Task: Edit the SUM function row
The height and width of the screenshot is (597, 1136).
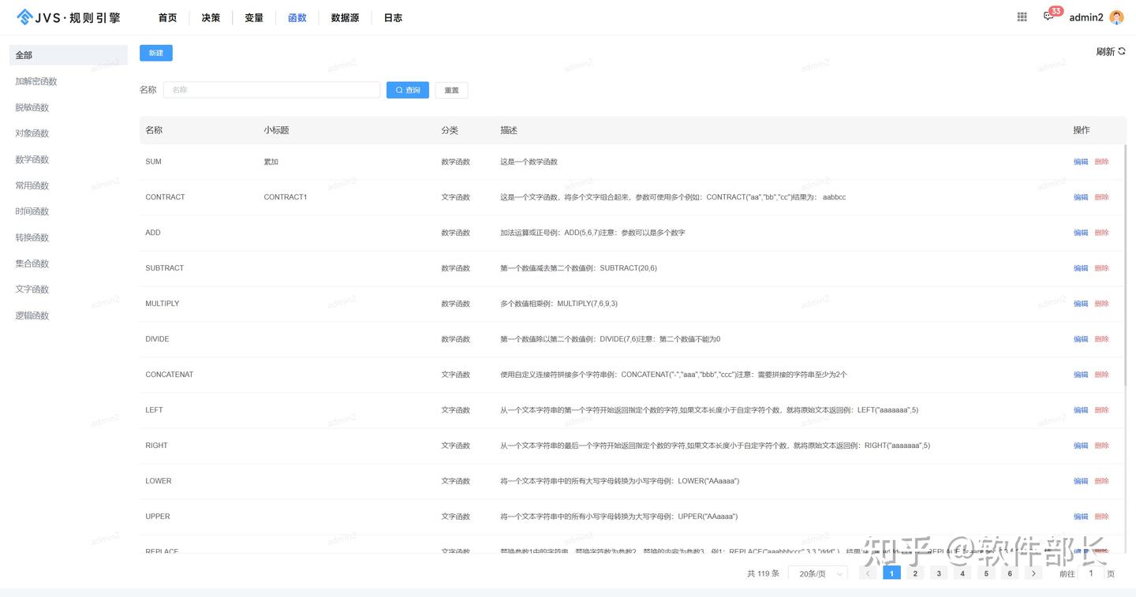Action: point(1080,162)
